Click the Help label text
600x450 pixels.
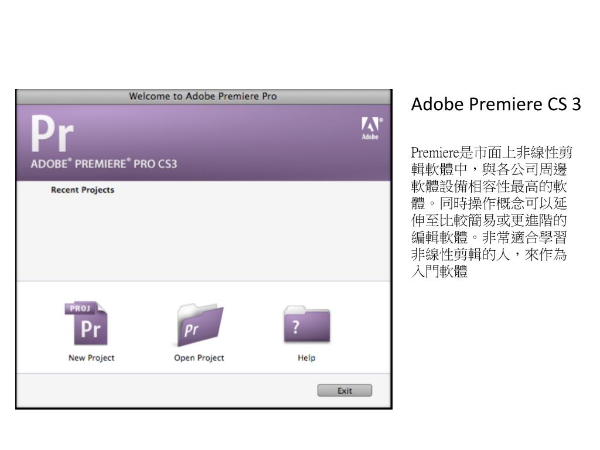click(306, 358)
